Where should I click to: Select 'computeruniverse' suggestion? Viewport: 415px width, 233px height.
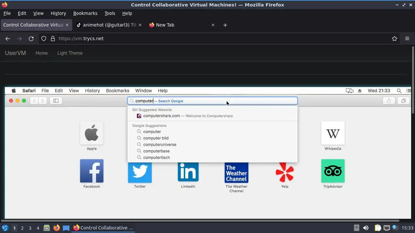click(x=212, y=145)
